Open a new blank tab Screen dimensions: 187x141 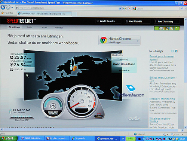(74, 14)
